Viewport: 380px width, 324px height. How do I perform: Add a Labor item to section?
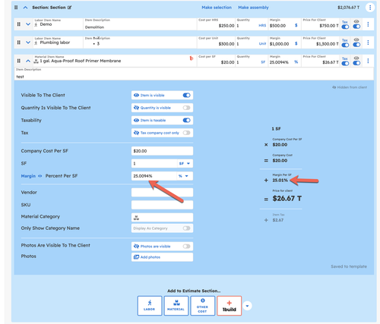(150, 306)
